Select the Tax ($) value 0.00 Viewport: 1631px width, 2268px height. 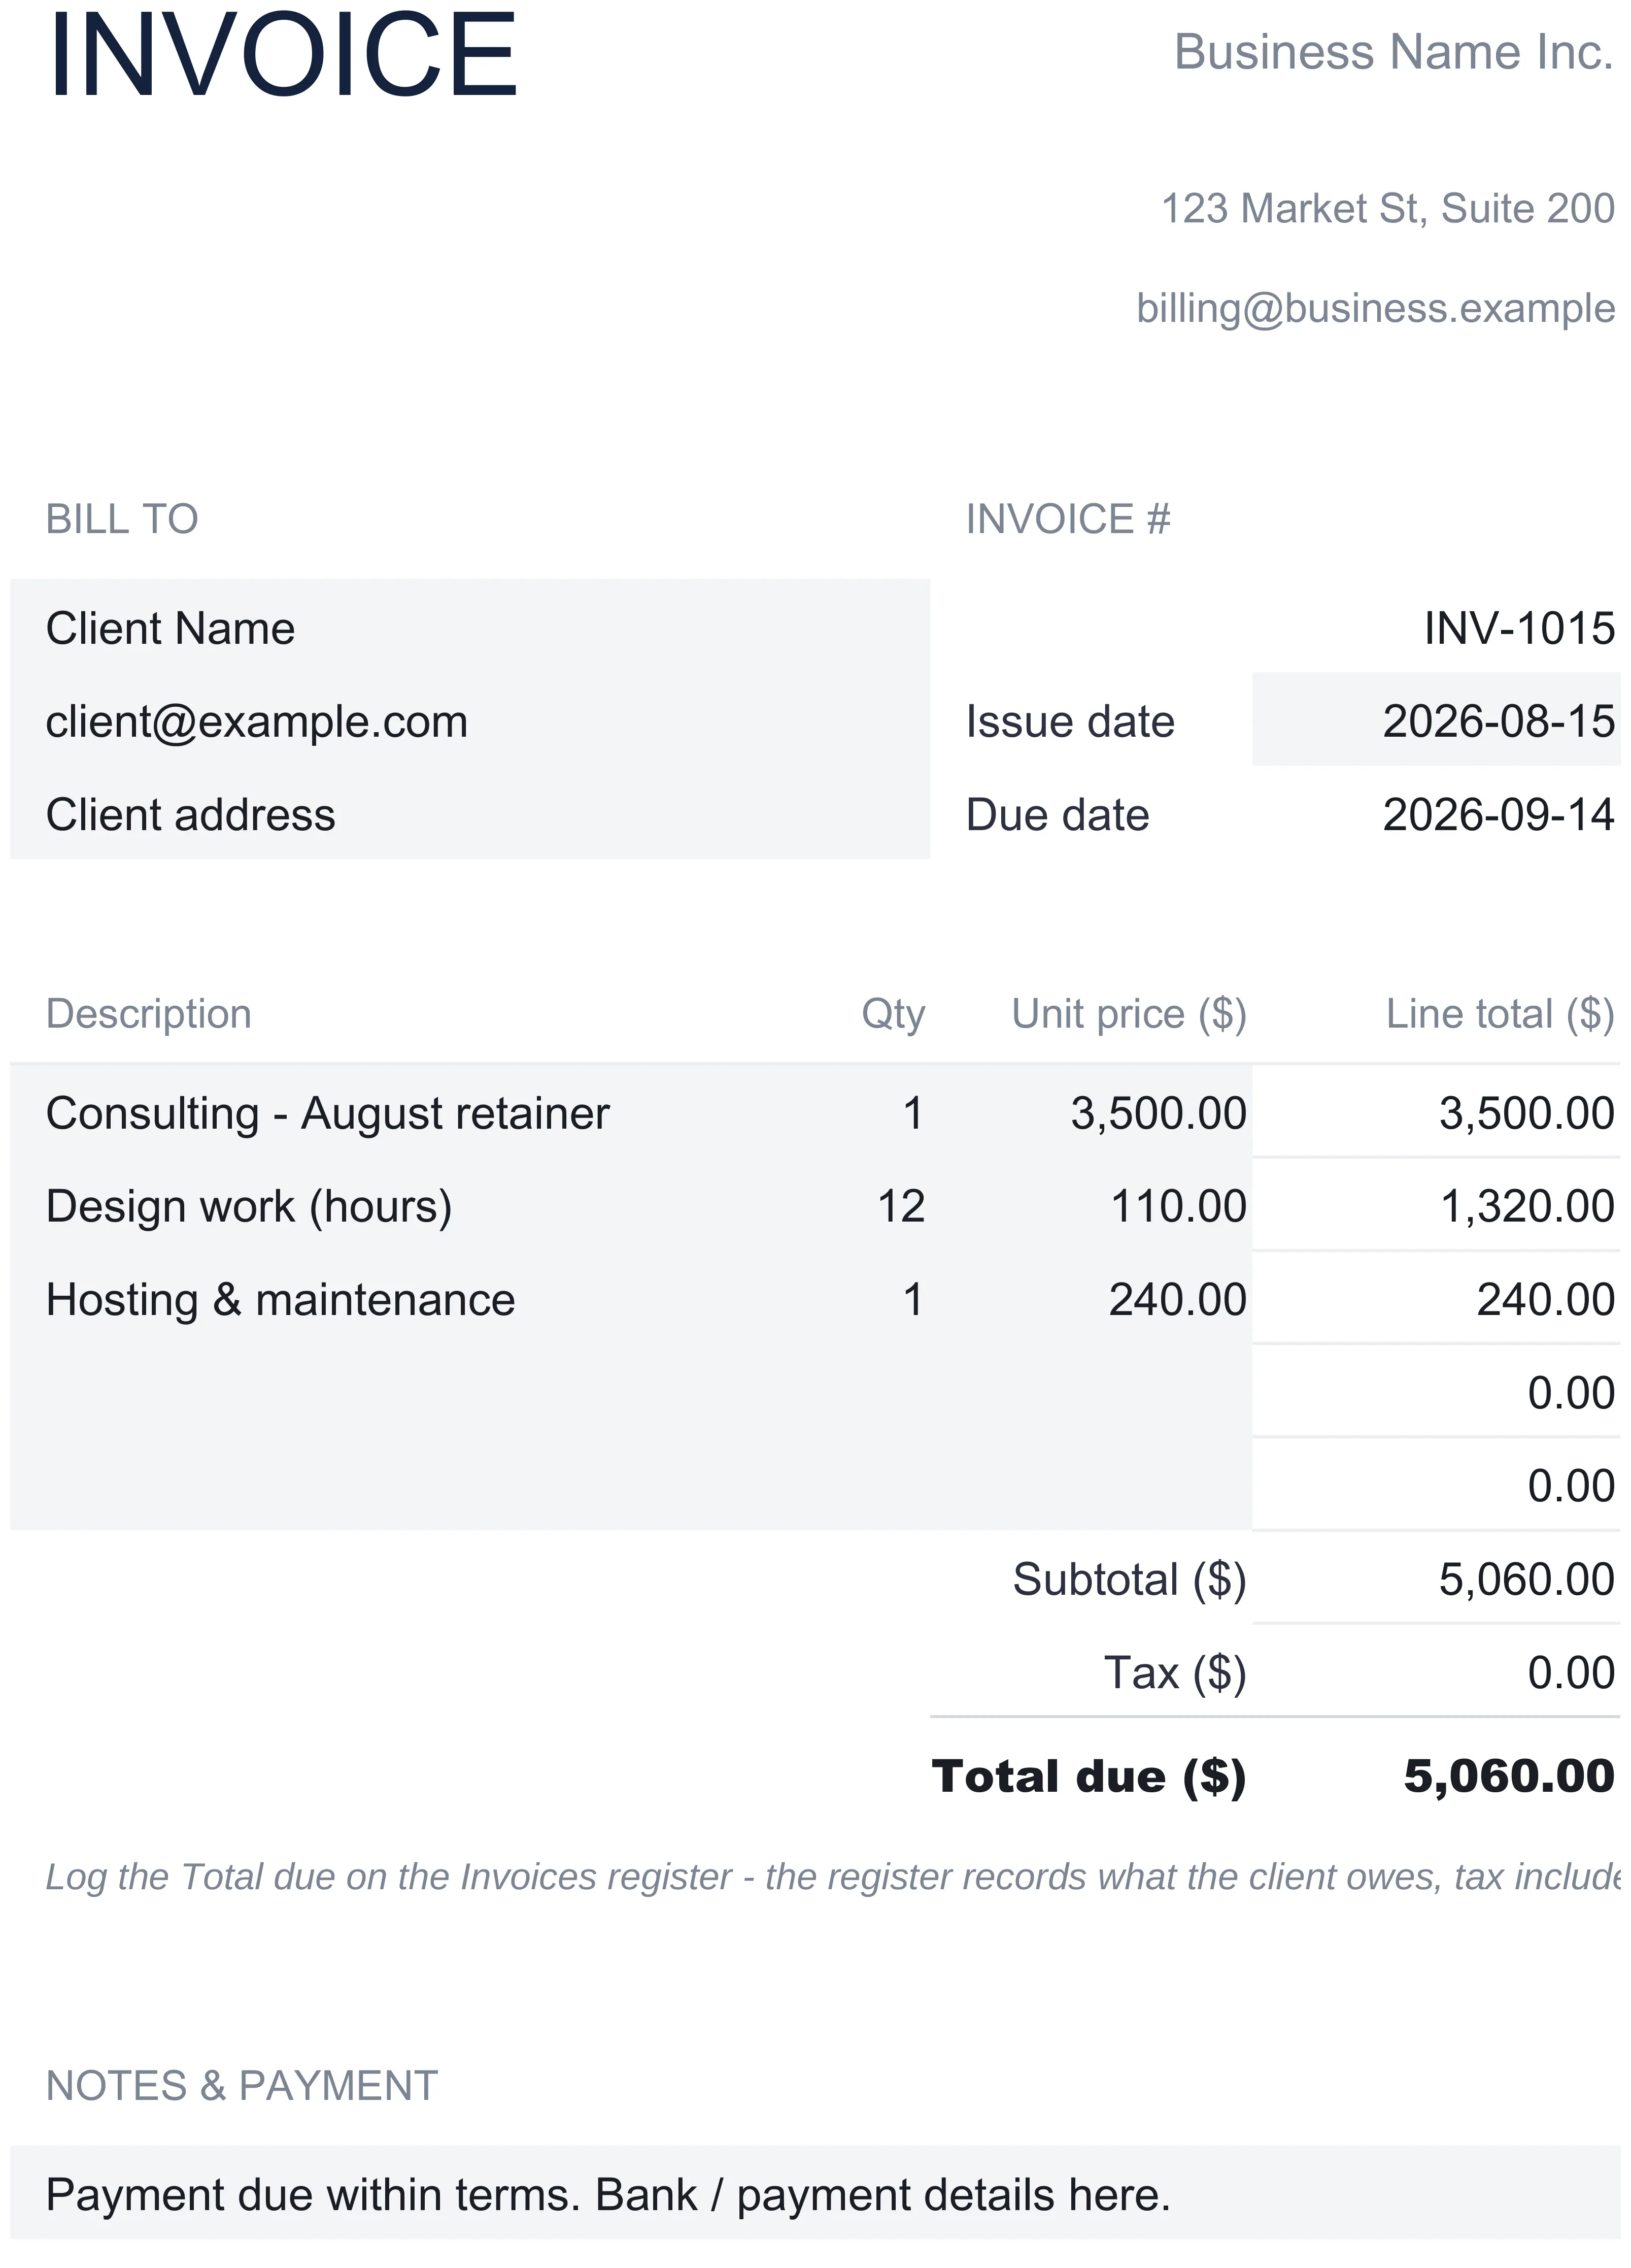1571,1672
